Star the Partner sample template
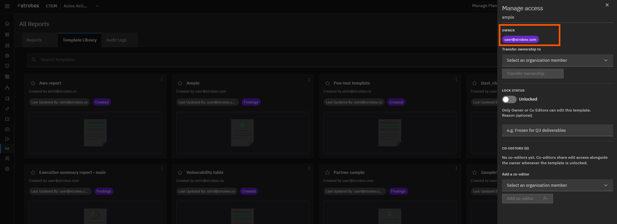This screenshot has height=224, width=617. point(327,172)
